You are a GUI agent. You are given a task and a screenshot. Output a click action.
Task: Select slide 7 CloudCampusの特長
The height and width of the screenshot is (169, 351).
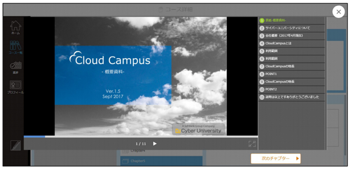292,66
